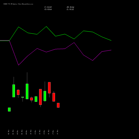Select the green candle for 09 Mar

tap(27, 91)
